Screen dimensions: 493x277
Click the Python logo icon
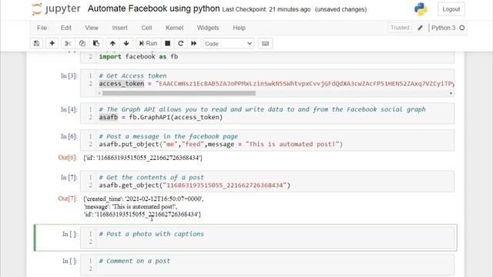[421, 9]
